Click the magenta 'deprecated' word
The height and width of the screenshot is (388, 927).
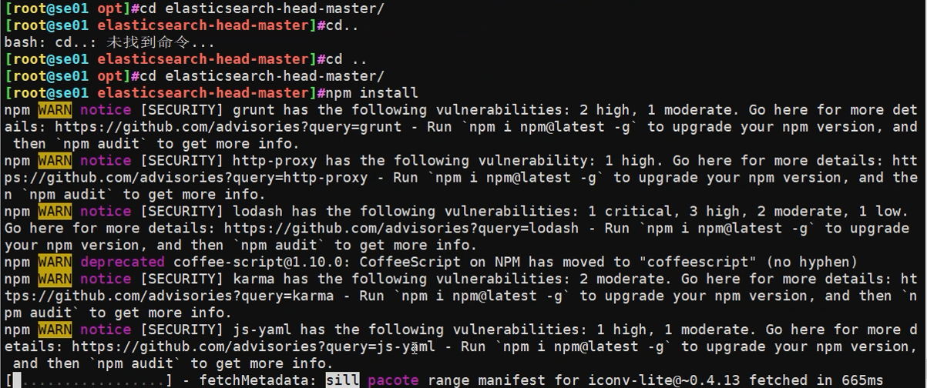pyautogui.click(x=123, y=263)
